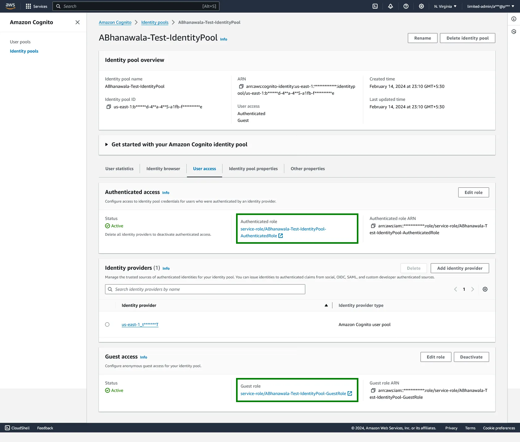Image resolution: width=520 pixels, height=442 pixels.
Task: Click the Feedback link in the footer
Action: [45, 428]
